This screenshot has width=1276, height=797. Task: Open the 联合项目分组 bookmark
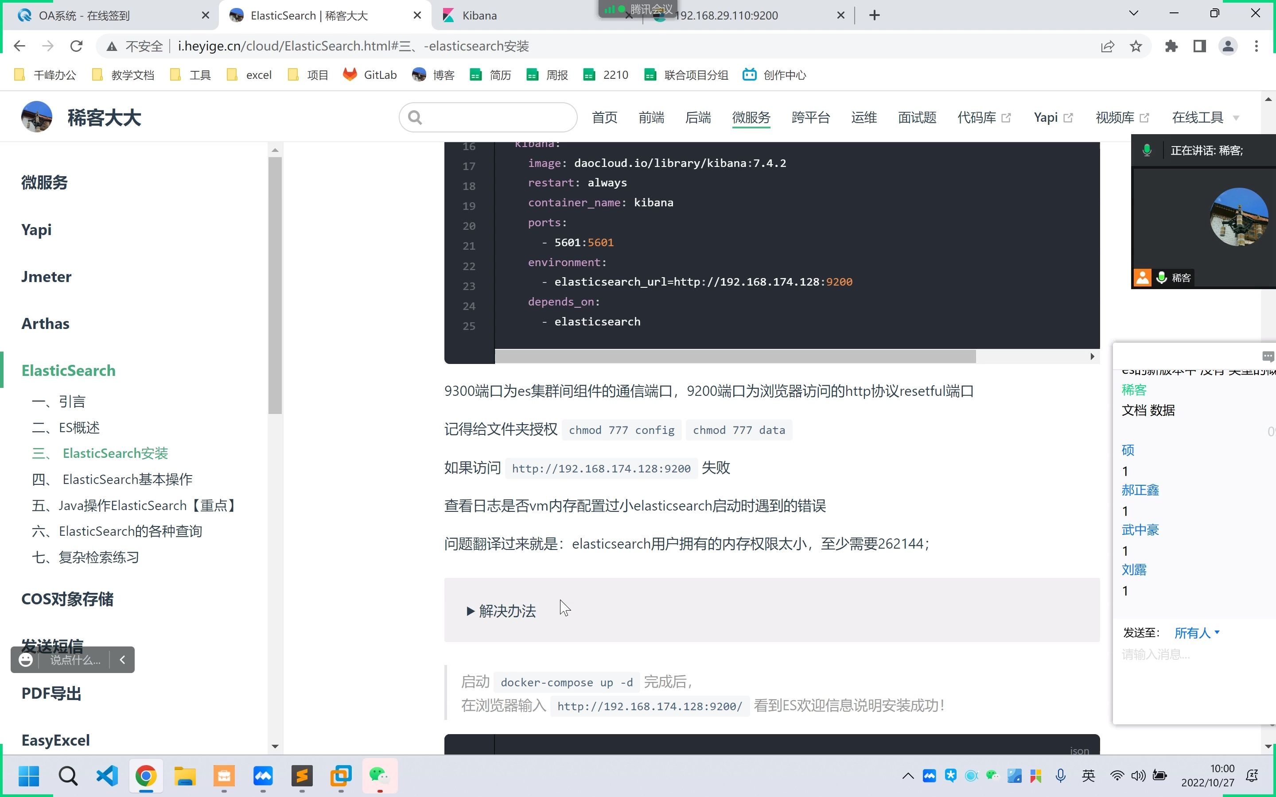686,75
